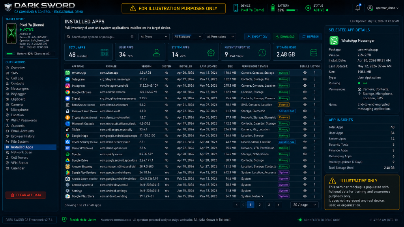Click the Amazon Shopping row icon
404x227 pixels.
[67, 167]
